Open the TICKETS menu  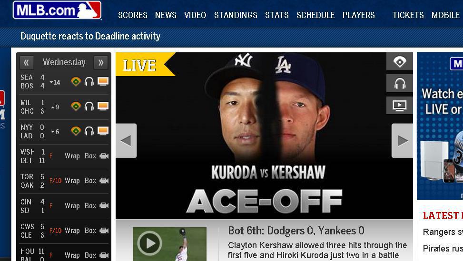tap(408, 15)
